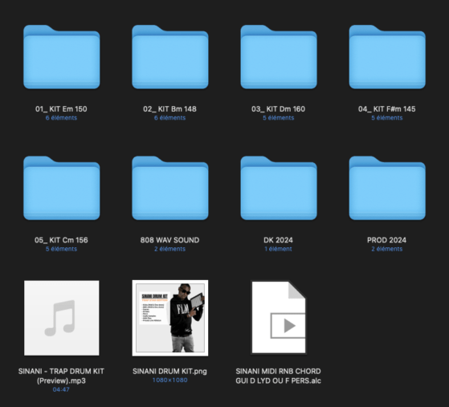The height and width of the screenshot is (407, 449).
Task: Select the .alc document file icon
Action: (279, 317)
